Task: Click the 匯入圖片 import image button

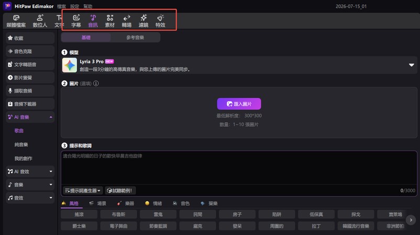Action: [x=239, y=104]
